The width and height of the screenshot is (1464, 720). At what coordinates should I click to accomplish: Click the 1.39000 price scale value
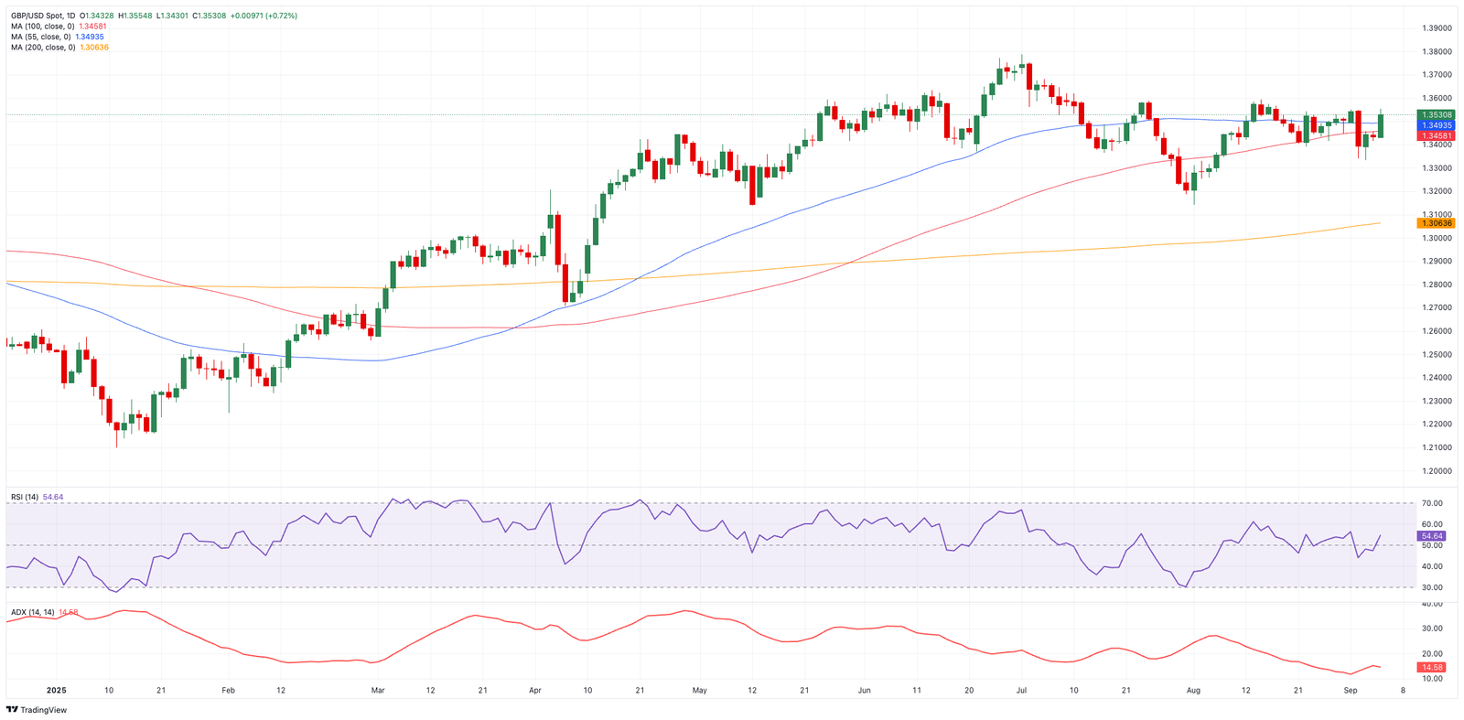point(1436,28)
